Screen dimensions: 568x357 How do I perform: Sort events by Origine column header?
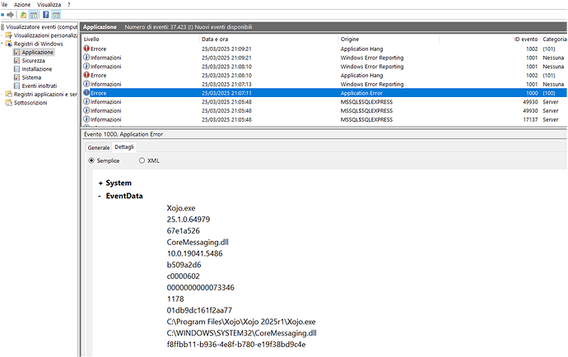[x=350, y=39]
